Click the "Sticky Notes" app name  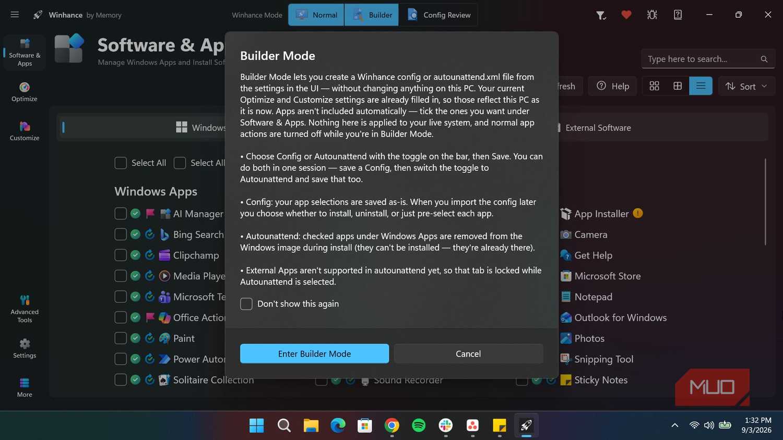601,380
